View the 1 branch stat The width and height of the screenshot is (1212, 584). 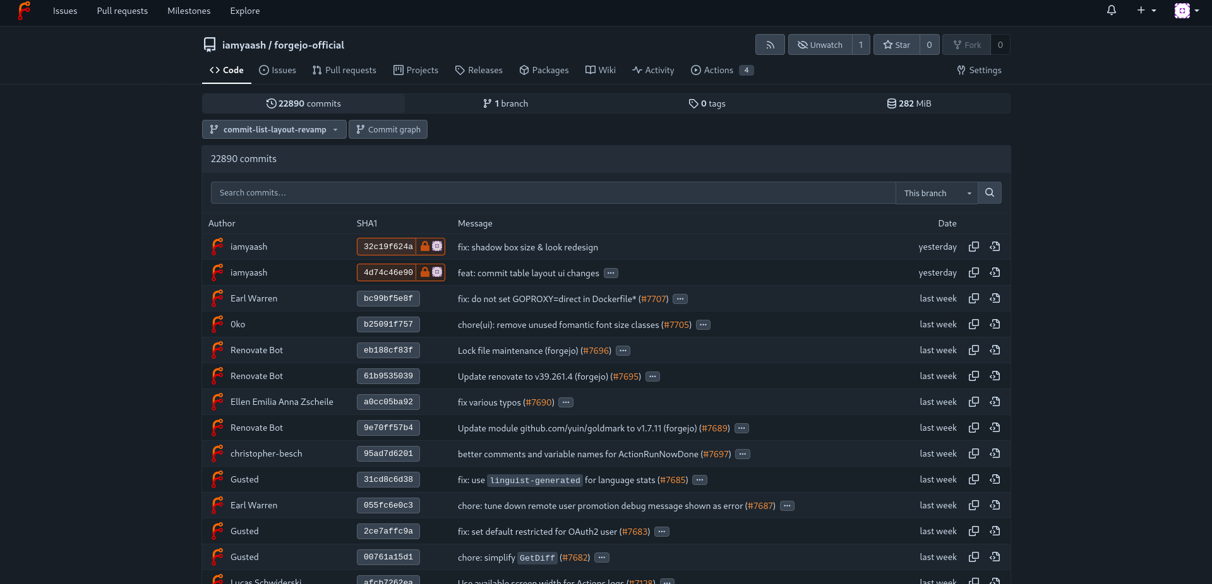pos(505,103)
